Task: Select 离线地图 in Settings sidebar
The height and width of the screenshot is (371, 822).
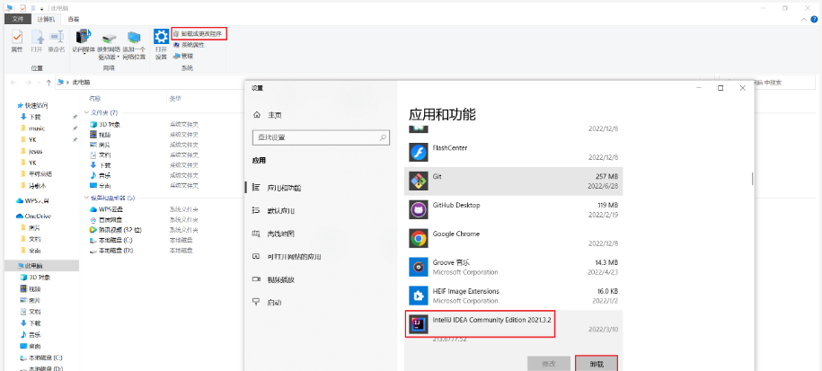Action: [321, 234]
